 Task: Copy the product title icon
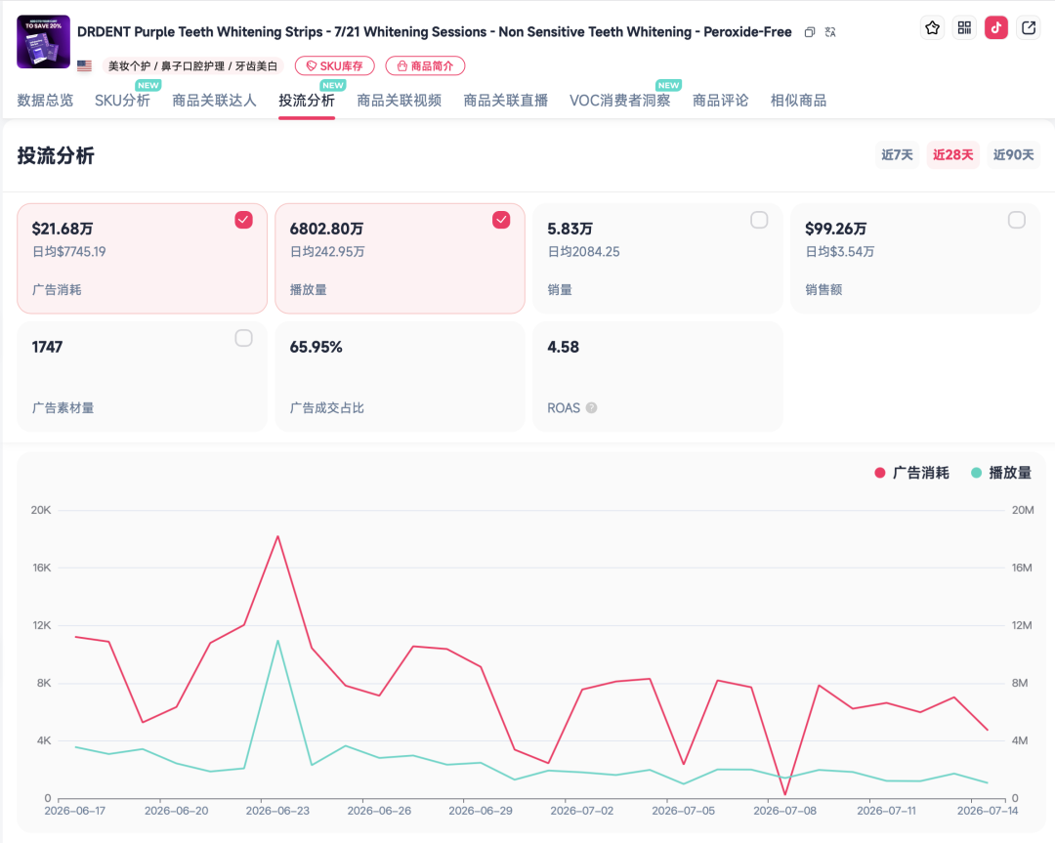810,32
